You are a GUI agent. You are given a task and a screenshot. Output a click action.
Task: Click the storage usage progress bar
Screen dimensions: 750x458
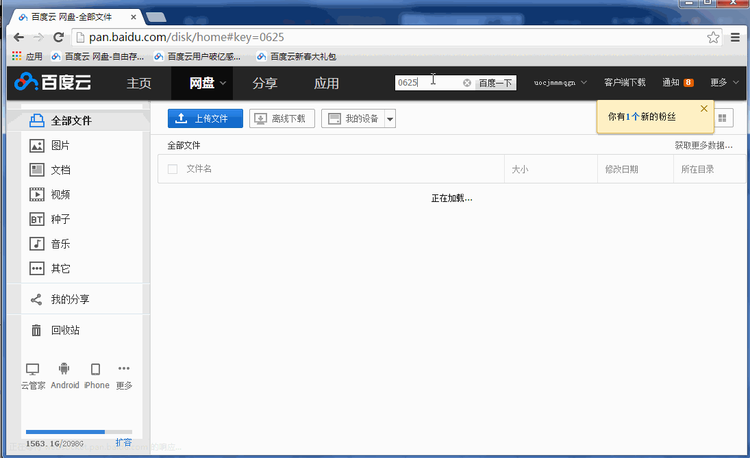[x=79, y=432]
